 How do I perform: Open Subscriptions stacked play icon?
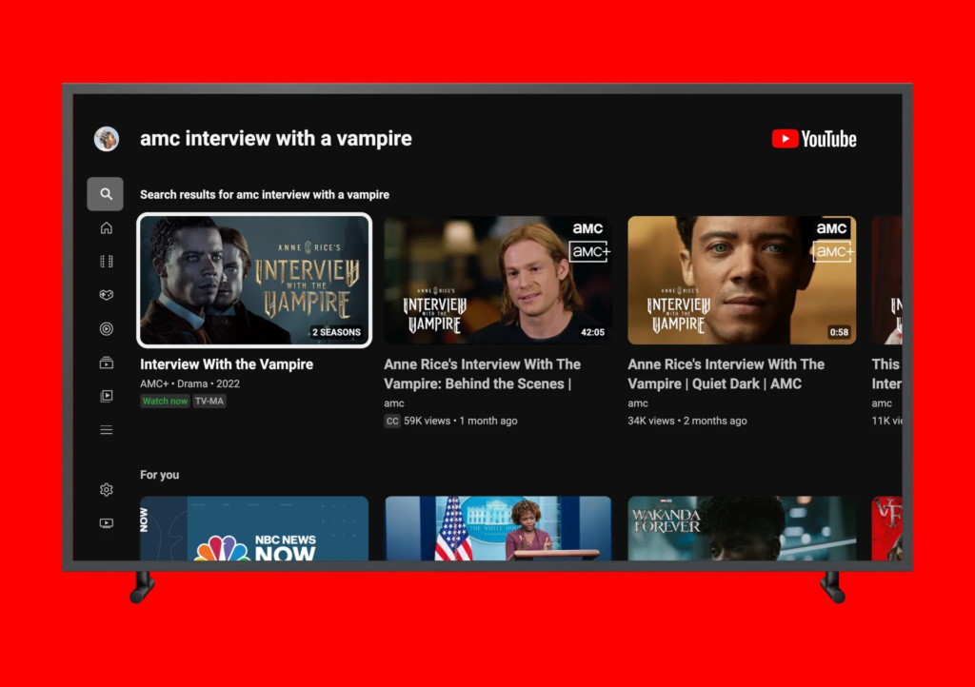coord(107,363)
